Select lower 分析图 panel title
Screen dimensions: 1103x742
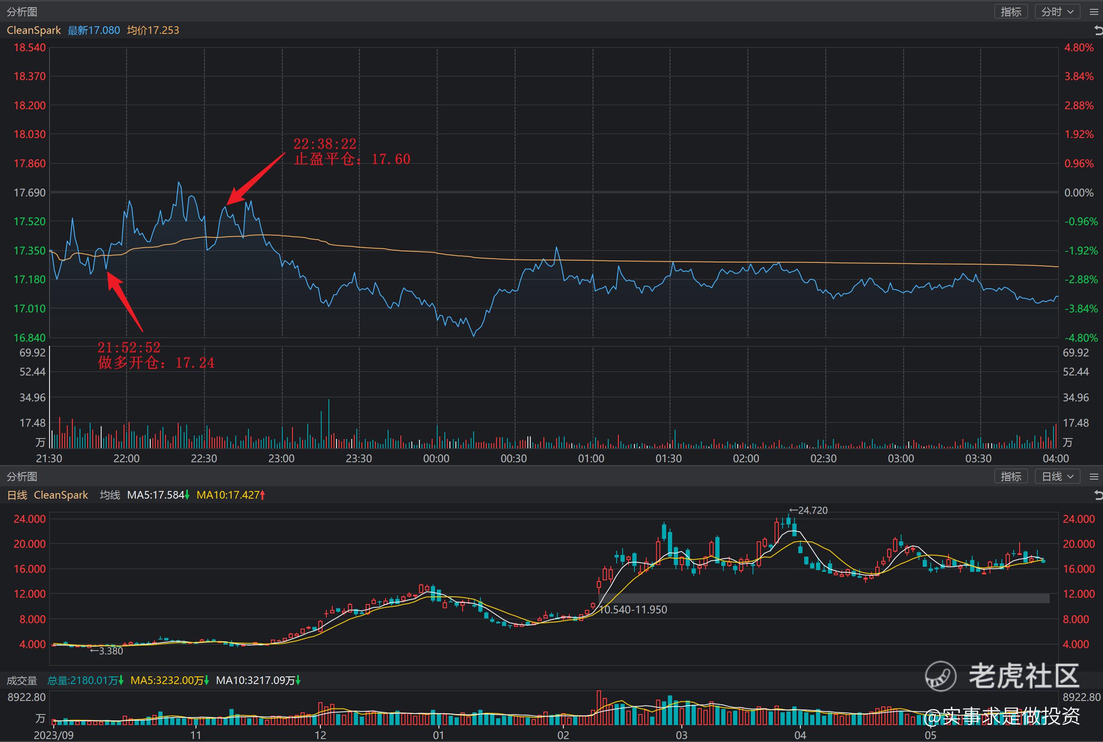(22, 477)
